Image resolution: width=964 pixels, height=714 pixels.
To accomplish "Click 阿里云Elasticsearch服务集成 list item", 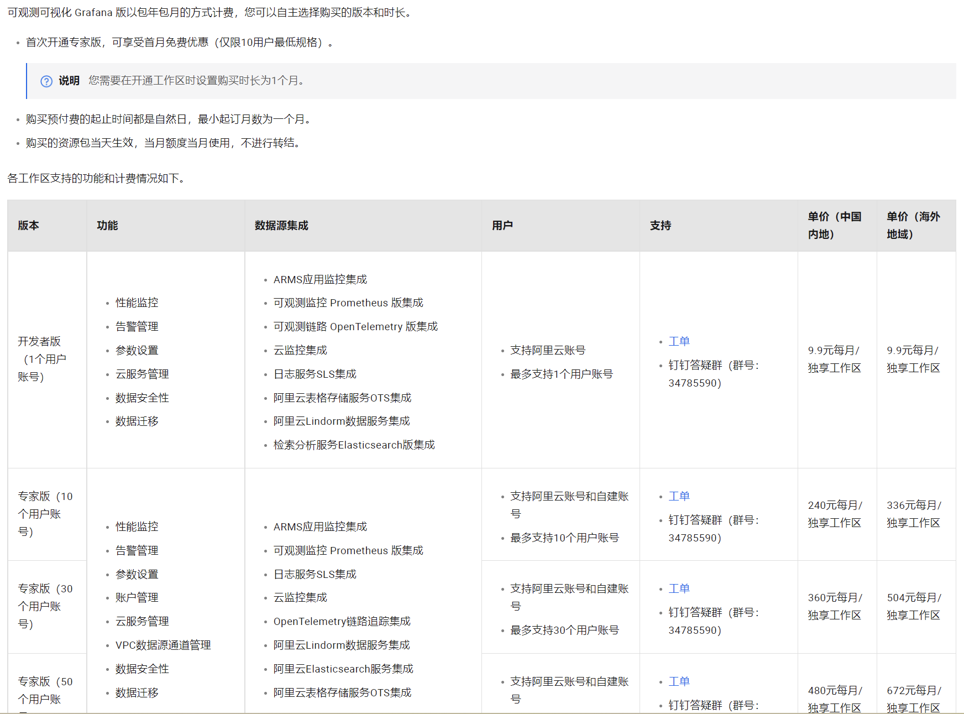I will (x=343, y=669).
